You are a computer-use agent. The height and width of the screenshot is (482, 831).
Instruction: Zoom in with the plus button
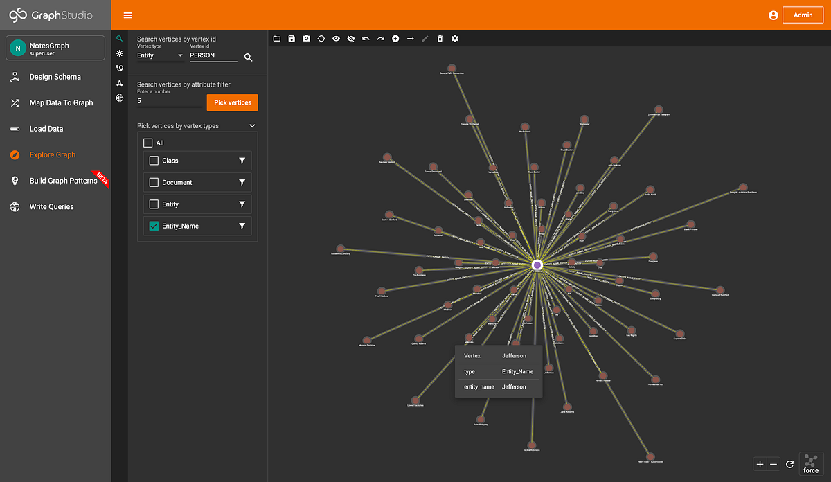tap(760, 464)
